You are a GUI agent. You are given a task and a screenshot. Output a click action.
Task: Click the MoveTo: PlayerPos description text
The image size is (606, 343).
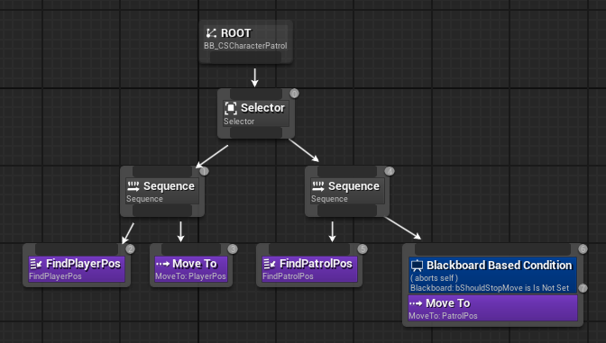pyautogui.click(x=190, y=276)
